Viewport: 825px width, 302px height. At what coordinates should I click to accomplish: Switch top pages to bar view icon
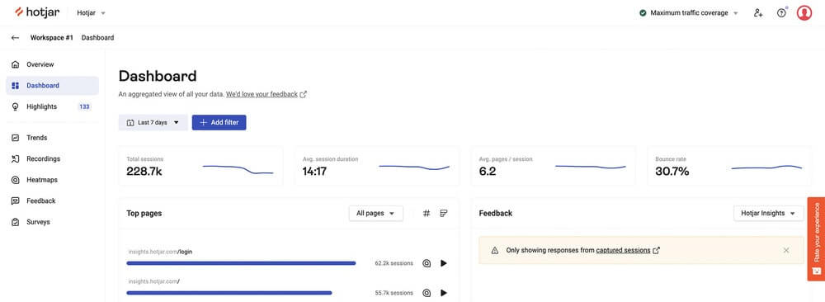(444, 213)
